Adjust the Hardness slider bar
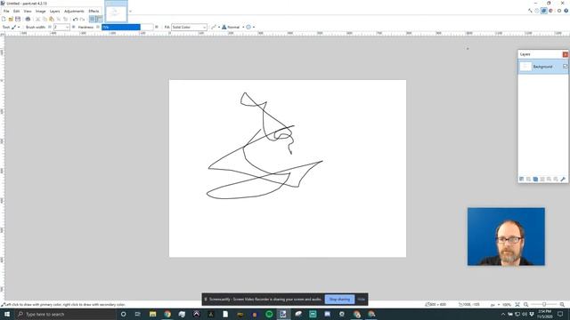The width and height of the screenshot is (570, 320). pyautogui.click(x=127, y=28)
